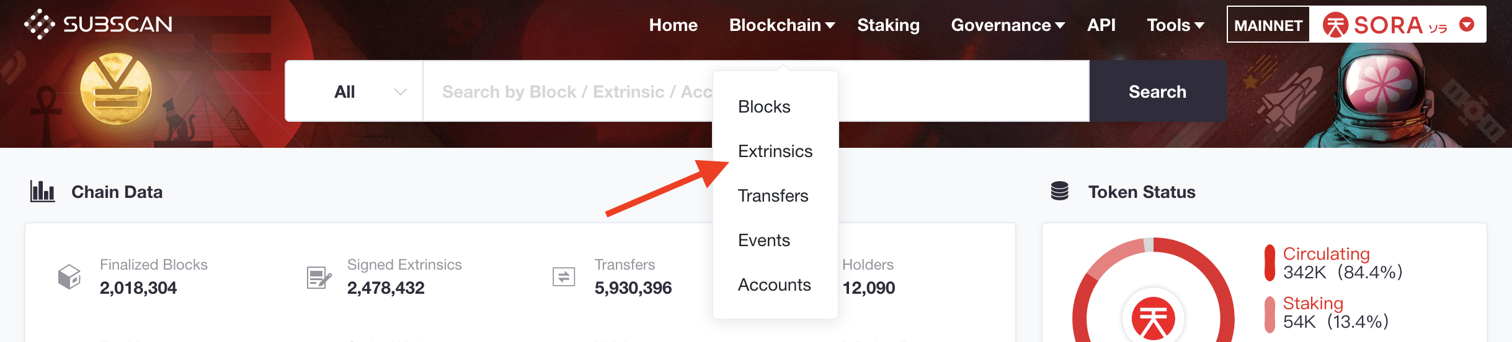Expand the Governance menu
The width and height of the screenshot is (1512, 342).
[x=1008, y=25]
